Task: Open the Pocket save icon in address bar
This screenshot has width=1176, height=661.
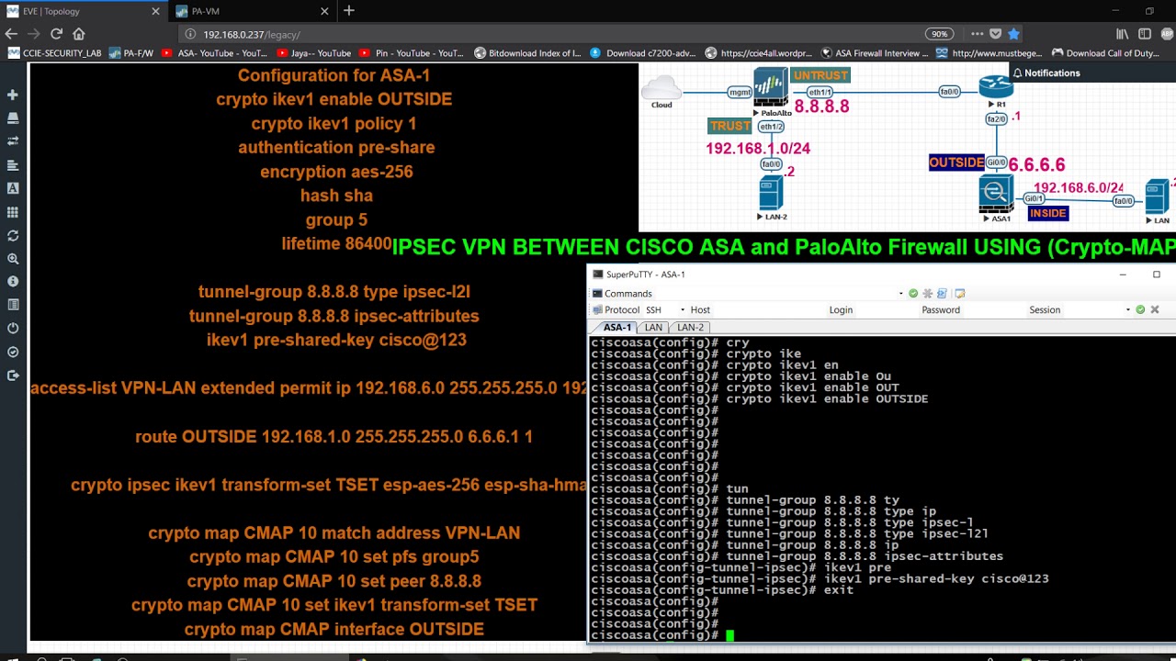Action: coord(995,34)
